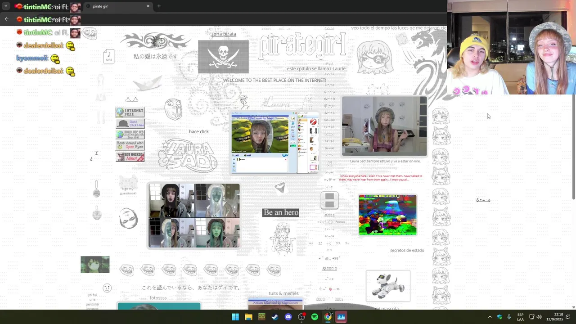576x324 pixels.
Task: Open the small green anime thumbnail
Action: pyautogui.click(x=95, y=265)
